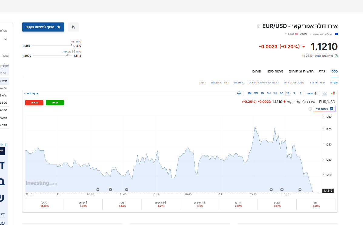Screen dimensions: 363x225
Task: Select the 1-minute chart interval
Action: (x=301, y=93)
